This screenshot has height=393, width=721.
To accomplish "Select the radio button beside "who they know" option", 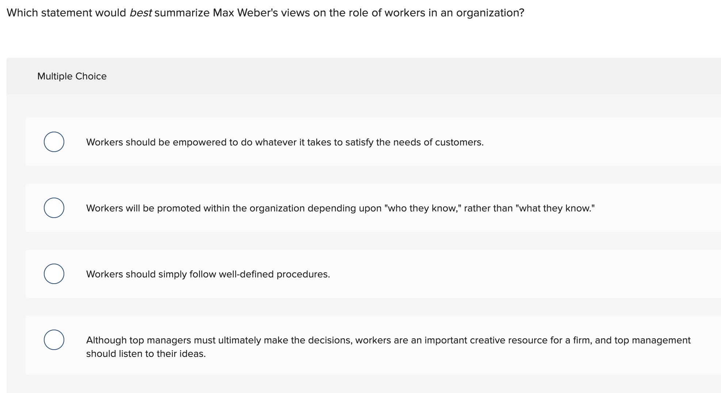I will tap(54, 208).
